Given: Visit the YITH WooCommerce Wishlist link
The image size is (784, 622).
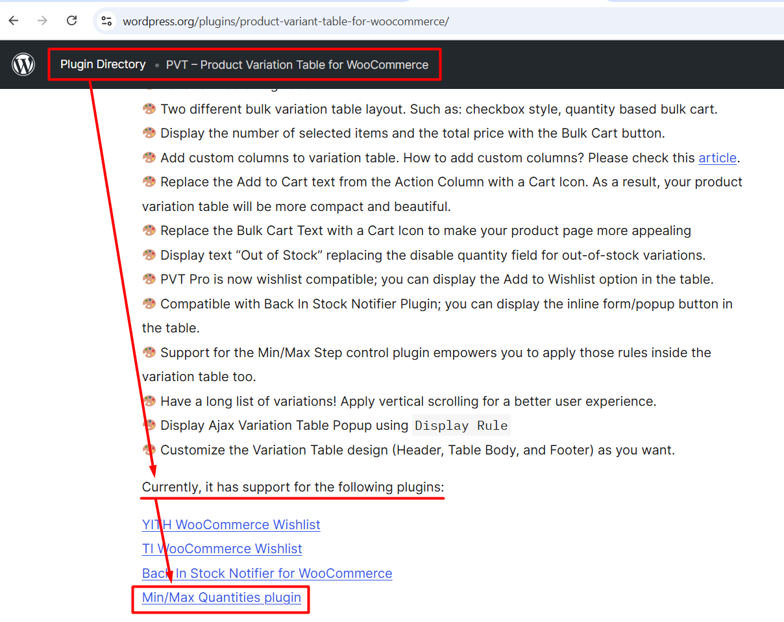Looking at the screenshot, I should 231,525.
